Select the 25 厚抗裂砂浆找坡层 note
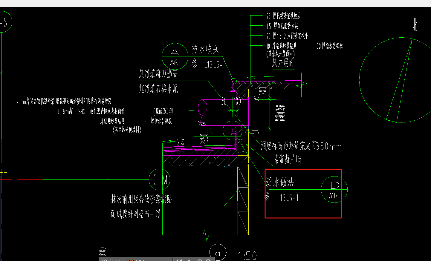Image resolution: width=431 pixels, height=261 pixels. (283, 16)
